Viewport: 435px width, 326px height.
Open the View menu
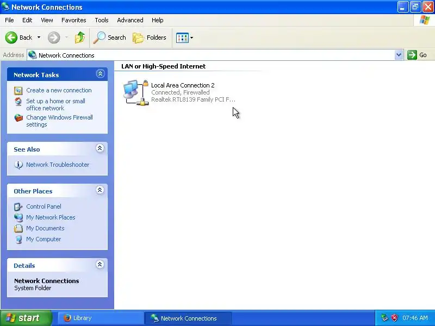pos(47,20)
